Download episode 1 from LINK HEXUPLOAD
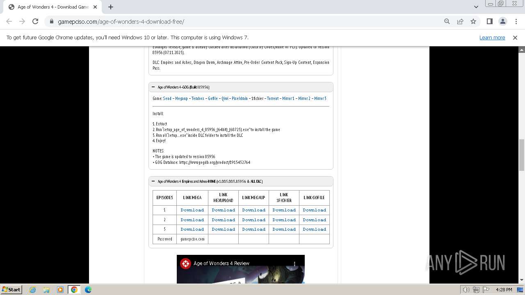Screen dimensions: 525x295 pos(224,210)
